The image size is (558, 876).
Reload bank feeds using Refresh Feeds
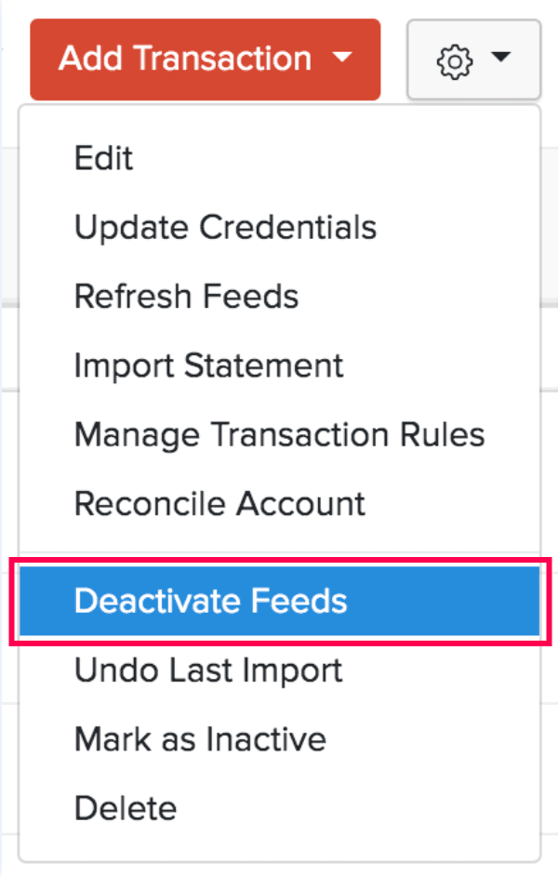click(x=186, y=297)
